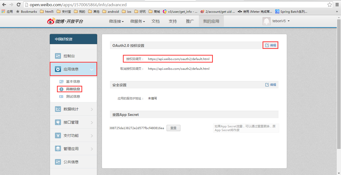
Task: Open 其他 bookmark folder
Action: [94, 11]
